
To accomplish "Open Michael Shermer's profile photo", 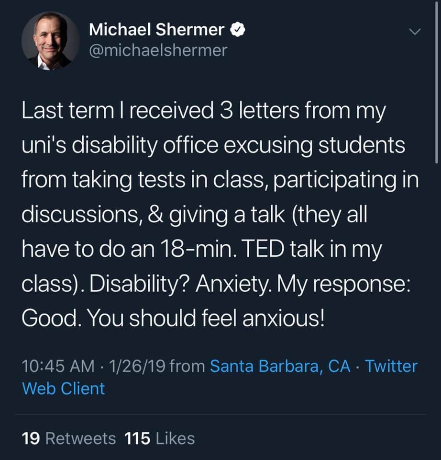I will point(50,41).
